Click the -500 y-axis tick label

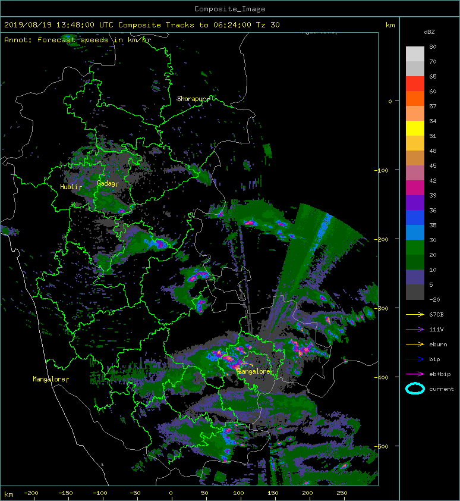(381, 446)
